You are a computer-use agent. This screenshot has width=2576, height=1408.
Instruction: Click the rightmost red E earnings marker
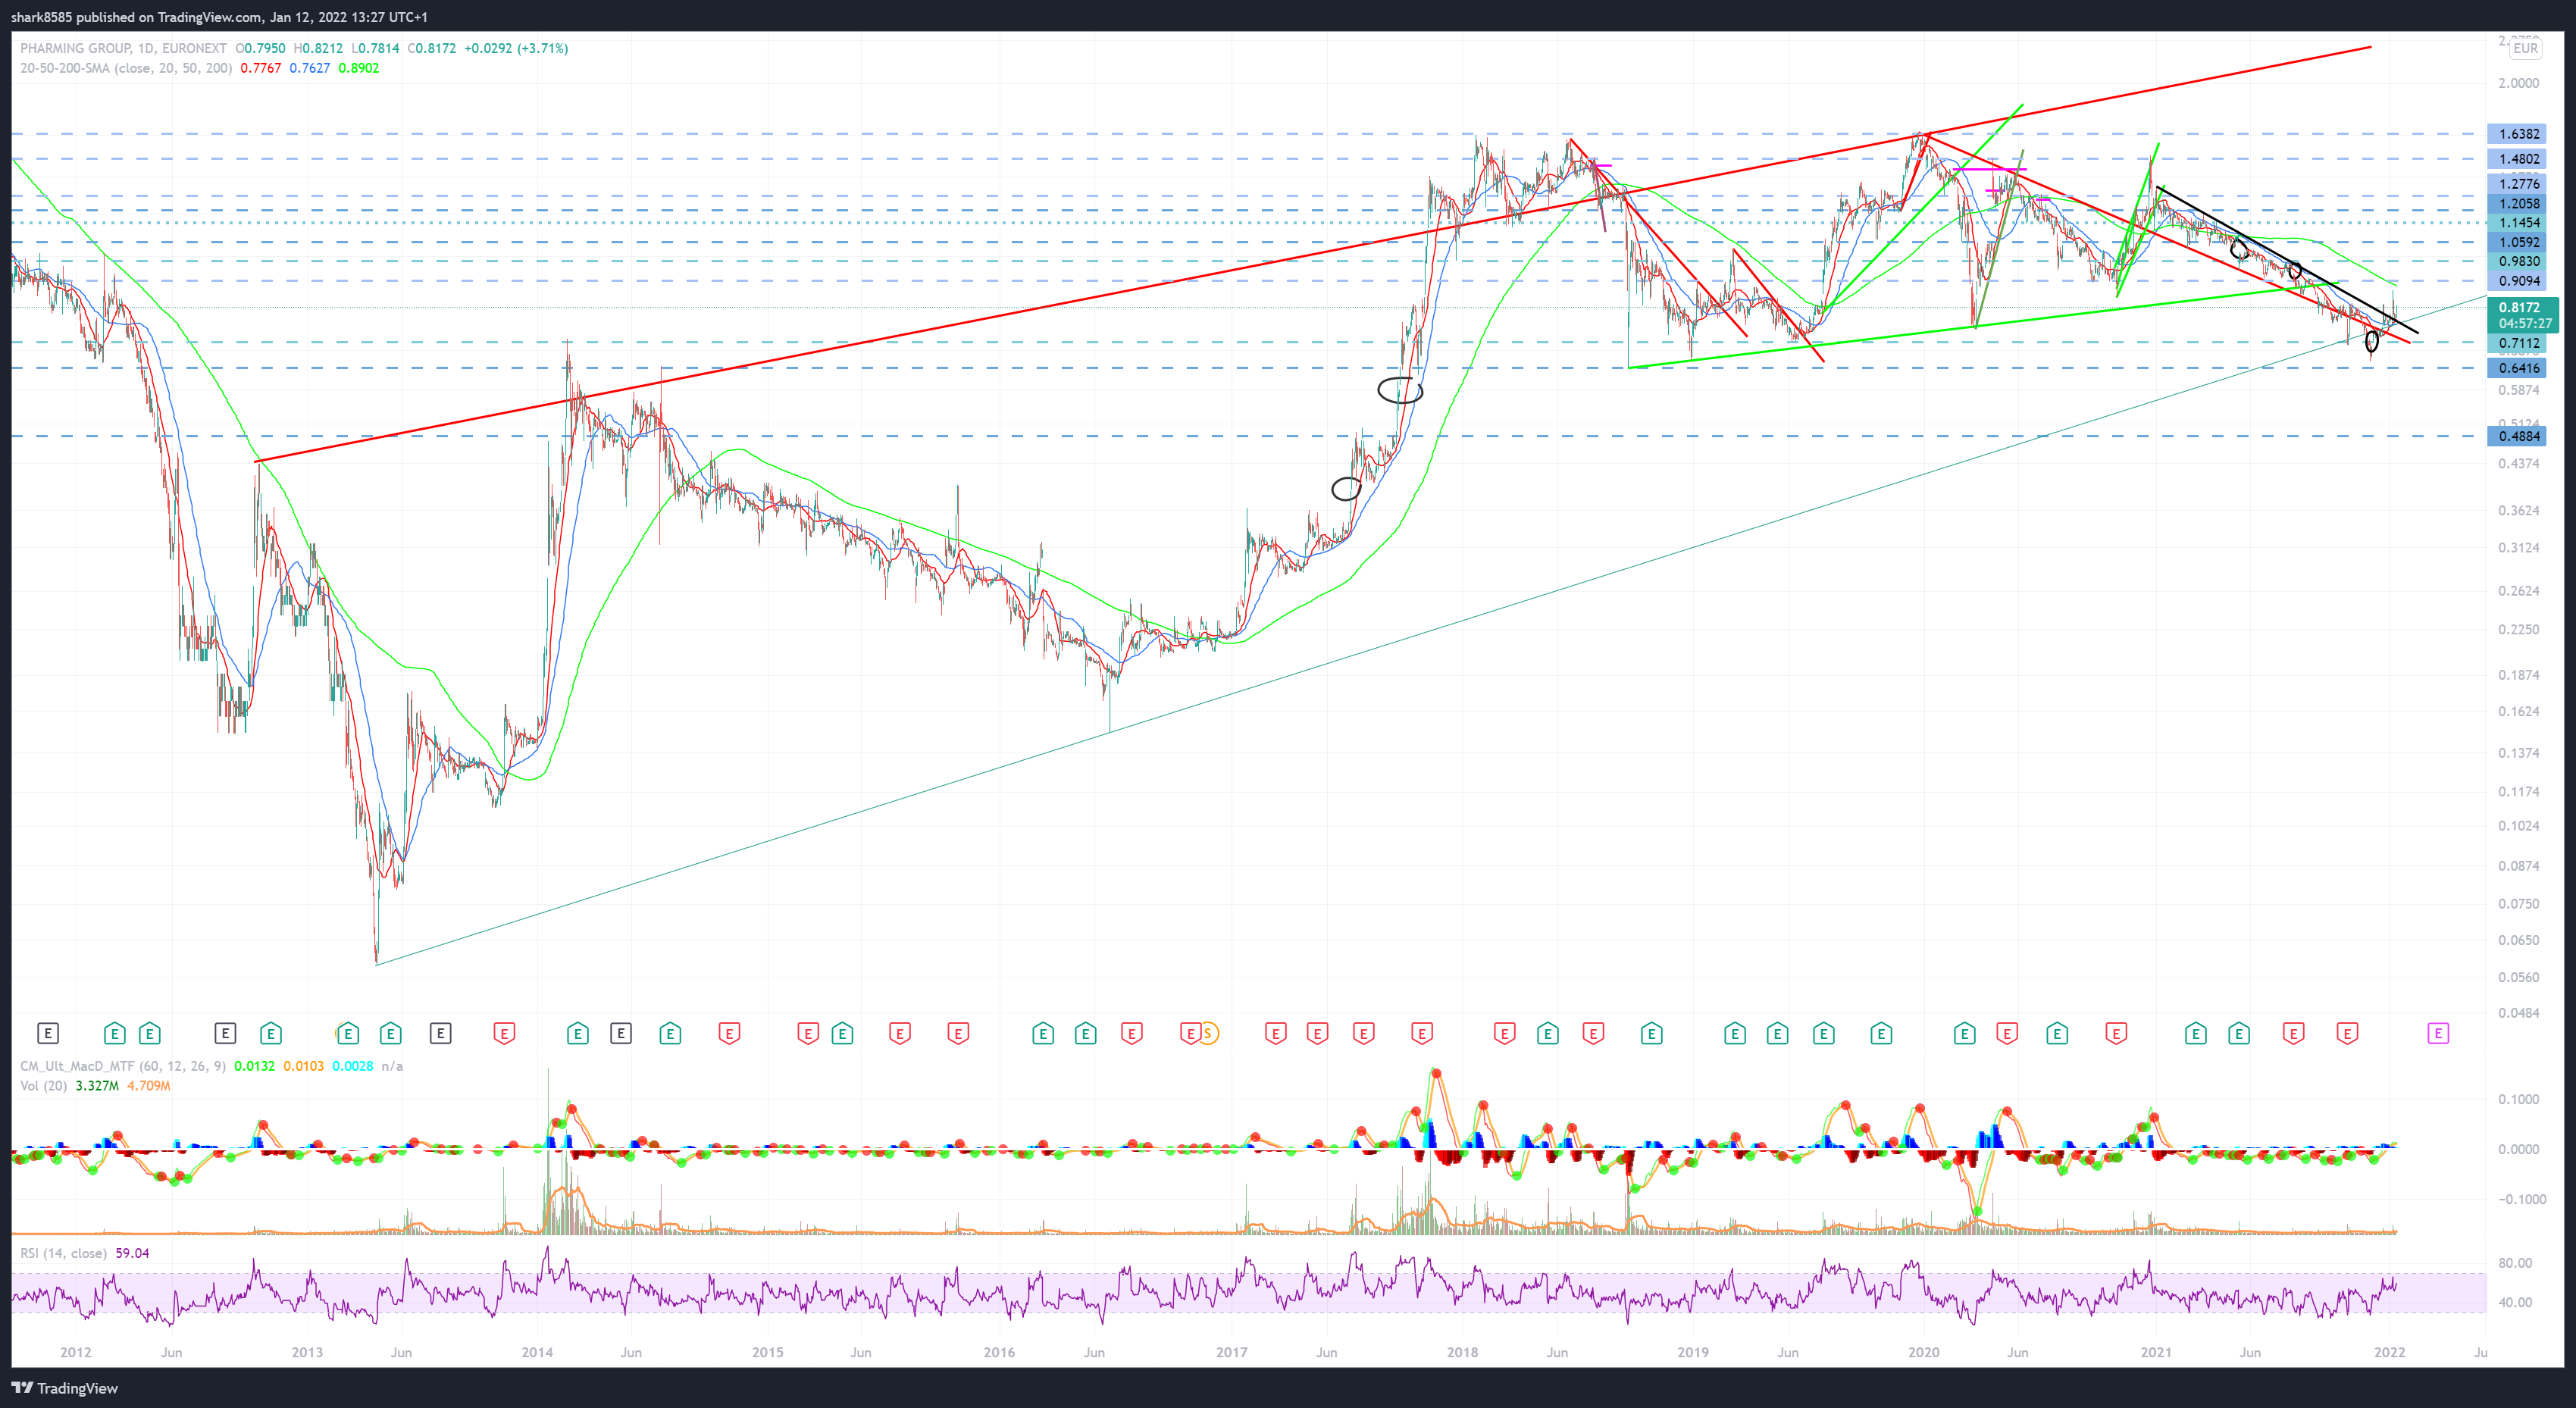(2347, 1033)
